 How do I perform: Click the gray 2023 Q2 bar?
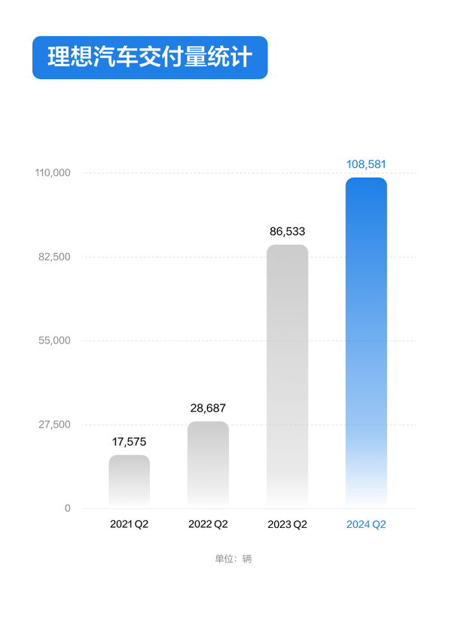coord(287,375)
